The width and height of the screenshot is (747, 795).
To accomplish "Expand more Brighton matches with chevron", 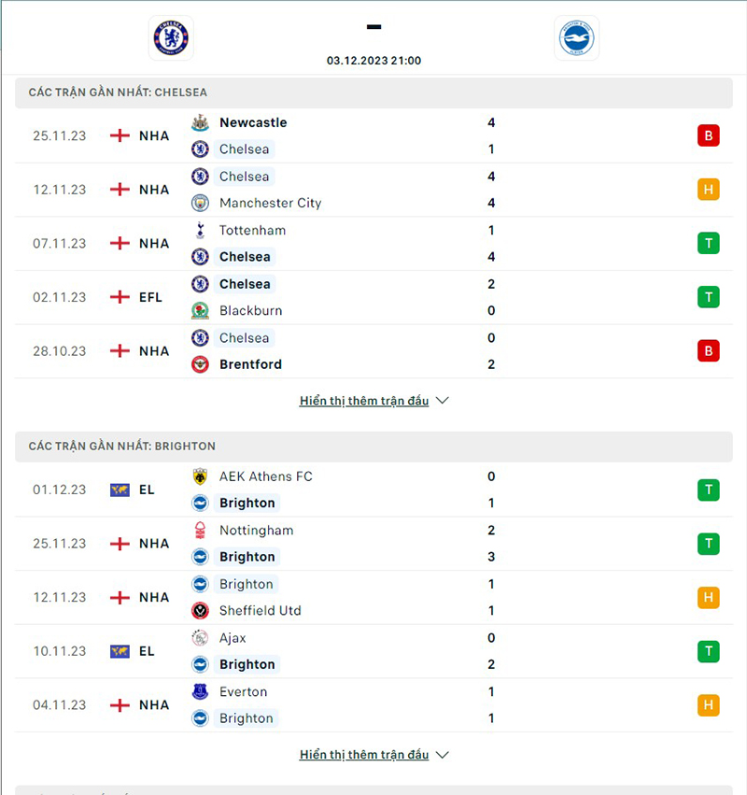I will tap(443, 754).
